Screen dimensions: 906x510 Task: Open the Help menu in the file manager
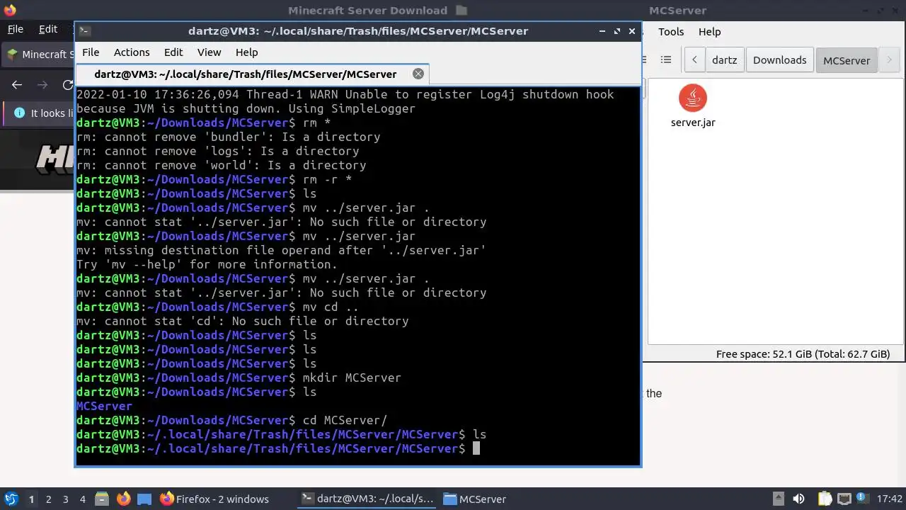click(x=709, y=32)
